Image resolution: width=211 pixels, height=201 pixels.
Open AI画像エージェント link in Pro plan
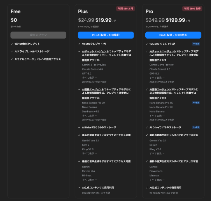(160, 90)
